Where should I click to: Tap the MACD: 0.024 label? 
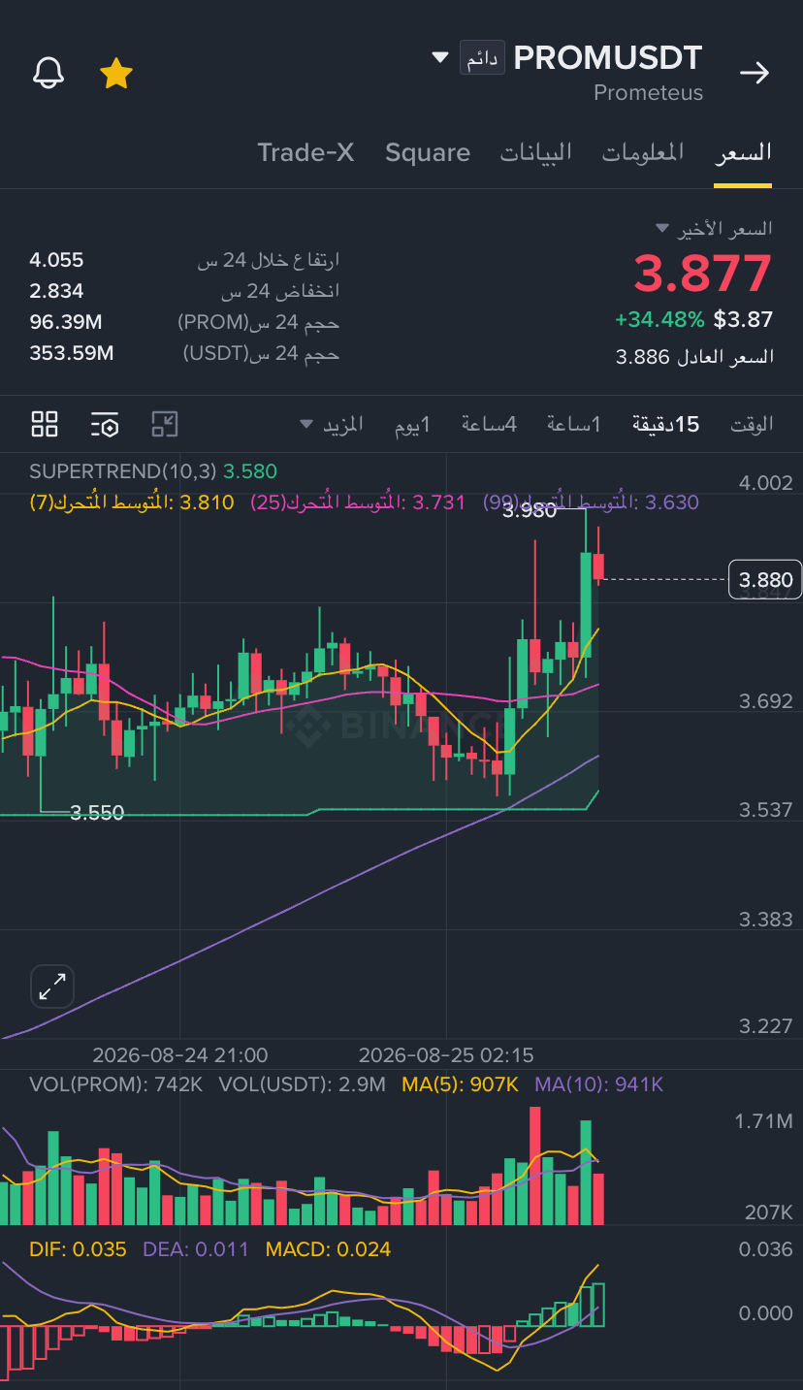point(328,1249)
